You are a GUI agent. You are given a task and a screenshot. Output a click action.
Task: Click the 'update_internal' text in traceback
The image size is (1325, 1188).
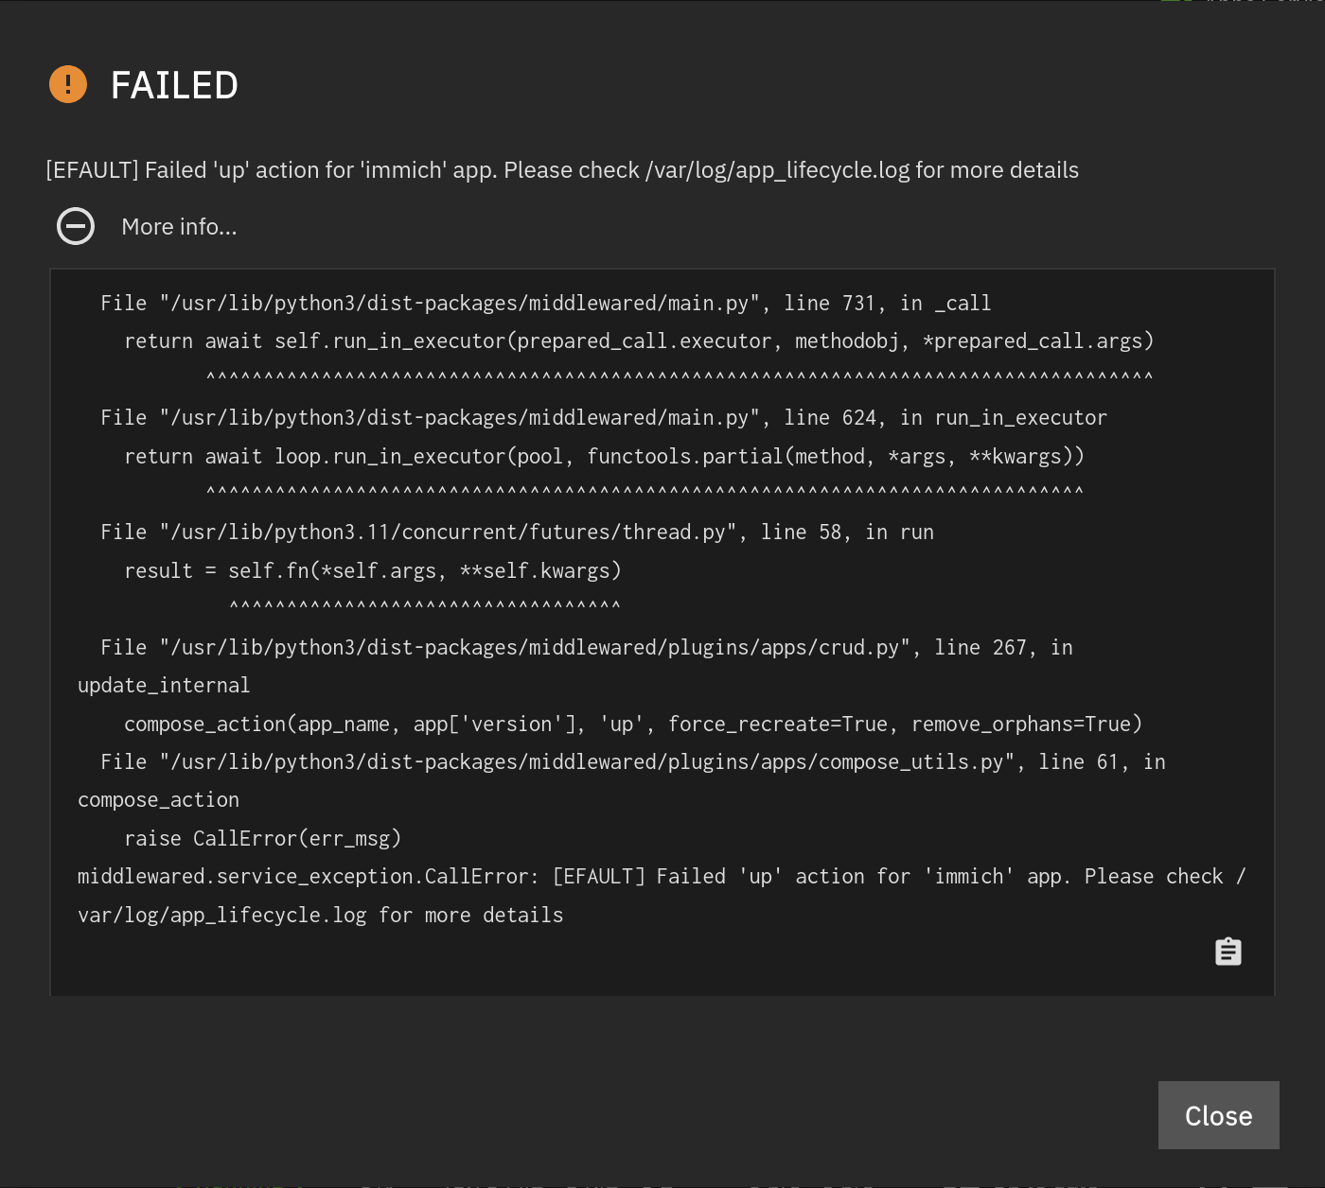[164, 686]
